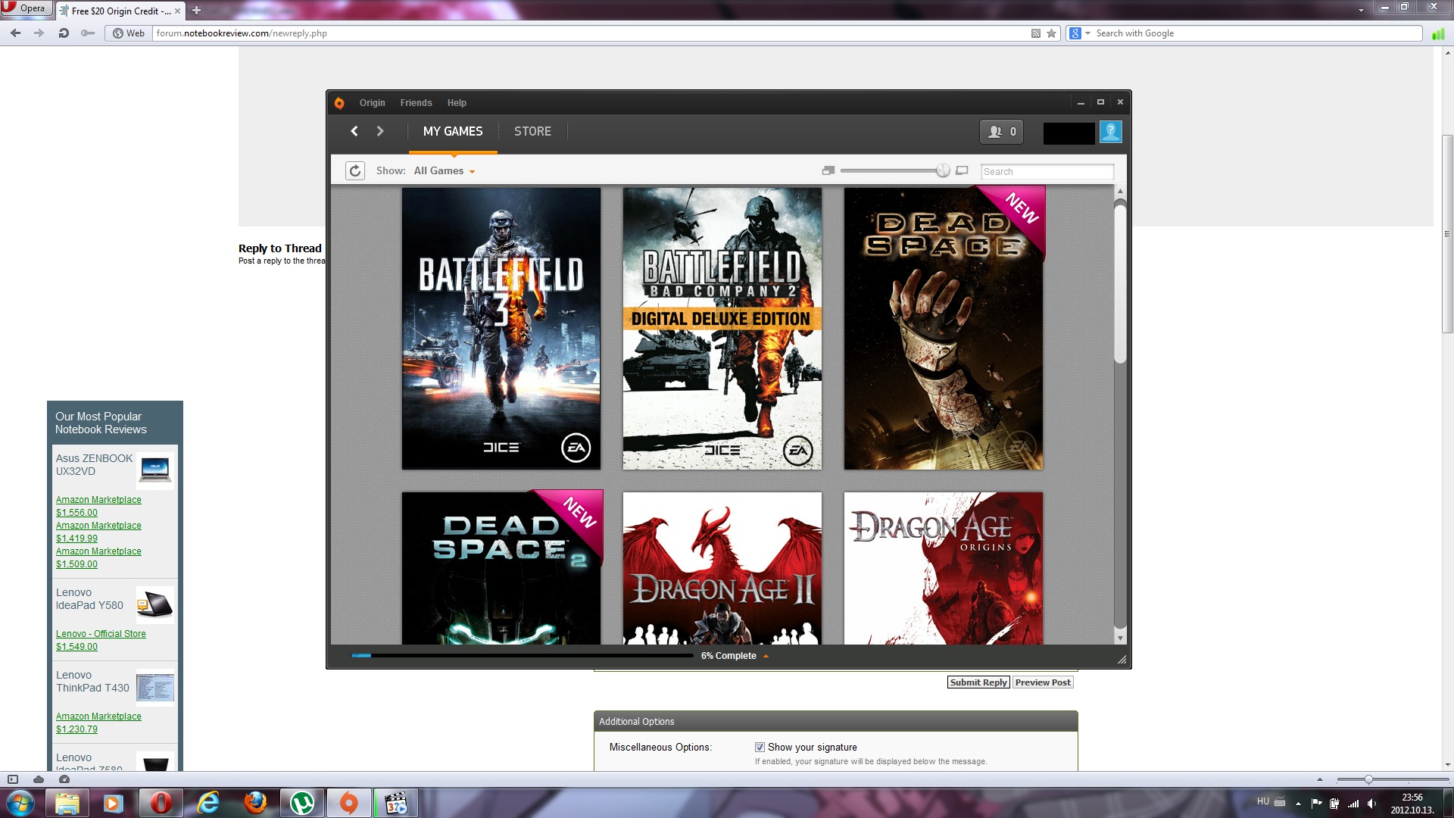The image size is (1454, 818).
Task: Select Dragon Age II game tile
Action: click(x=722, y=568)
